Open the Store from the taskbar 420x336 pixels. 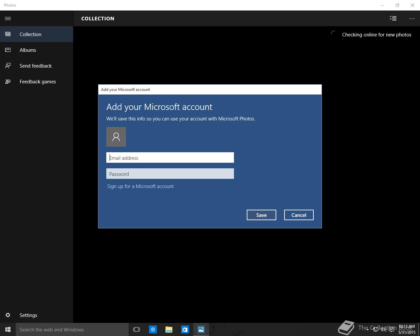tap(185, 329)
